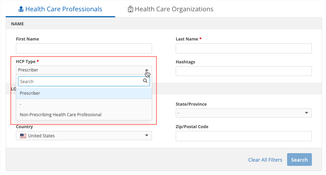This screenshot has width=326, height=175.
Task: Click the Health Care Professionals person icon
Action: [21, 9]
